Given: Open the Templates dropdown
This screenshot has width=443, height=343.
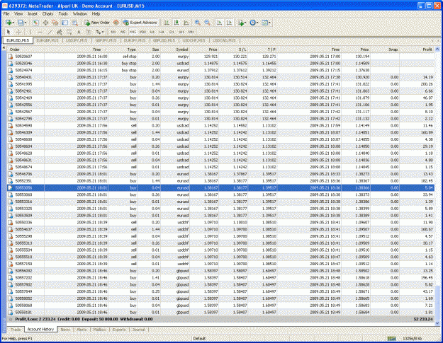Looking at the screenshot, I should [x=266, y=23].
